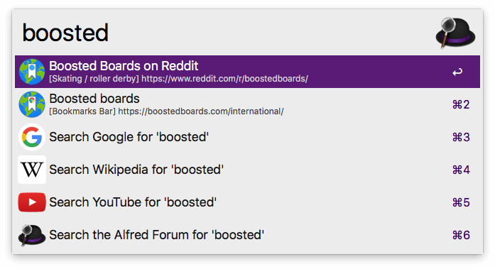This screenshot has width=495, height=269.
Task: Click the return arrow on highlighted result
Action: point(457,72)
